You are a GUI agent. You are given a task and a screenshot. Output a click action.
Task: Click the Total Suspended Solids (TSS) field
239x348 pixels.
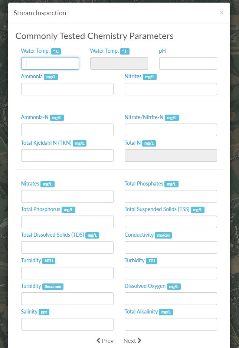pyautogui.click(x=171, y=222)
